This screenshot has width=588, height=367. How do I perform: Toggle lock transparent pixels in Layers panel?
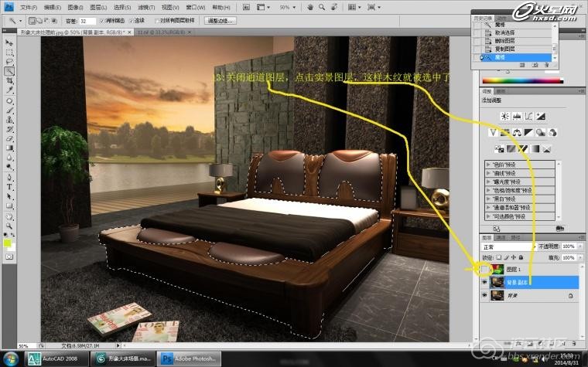click(x=499, y=257)
